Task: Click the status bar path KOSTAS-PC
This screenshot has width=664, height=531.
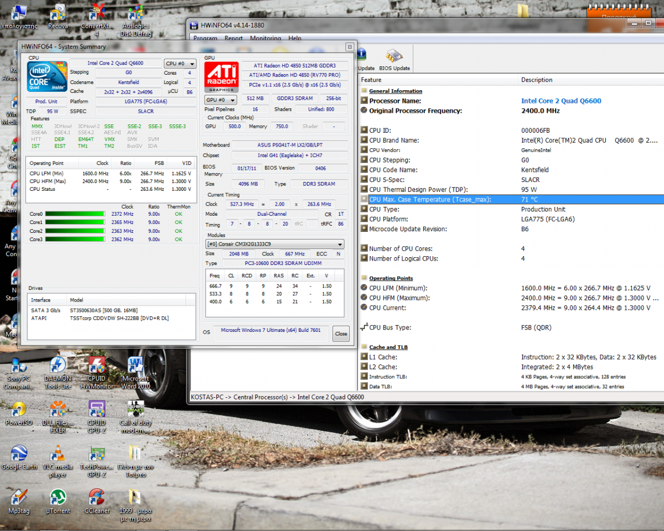Action: coord(277,397)
